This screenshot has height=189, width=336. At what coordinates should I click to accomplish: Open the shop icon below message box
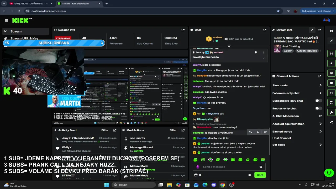[196, 175]
